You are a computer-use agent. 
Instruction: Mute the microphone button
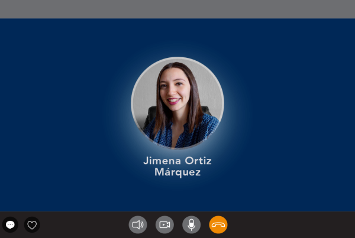coord(192,224)
